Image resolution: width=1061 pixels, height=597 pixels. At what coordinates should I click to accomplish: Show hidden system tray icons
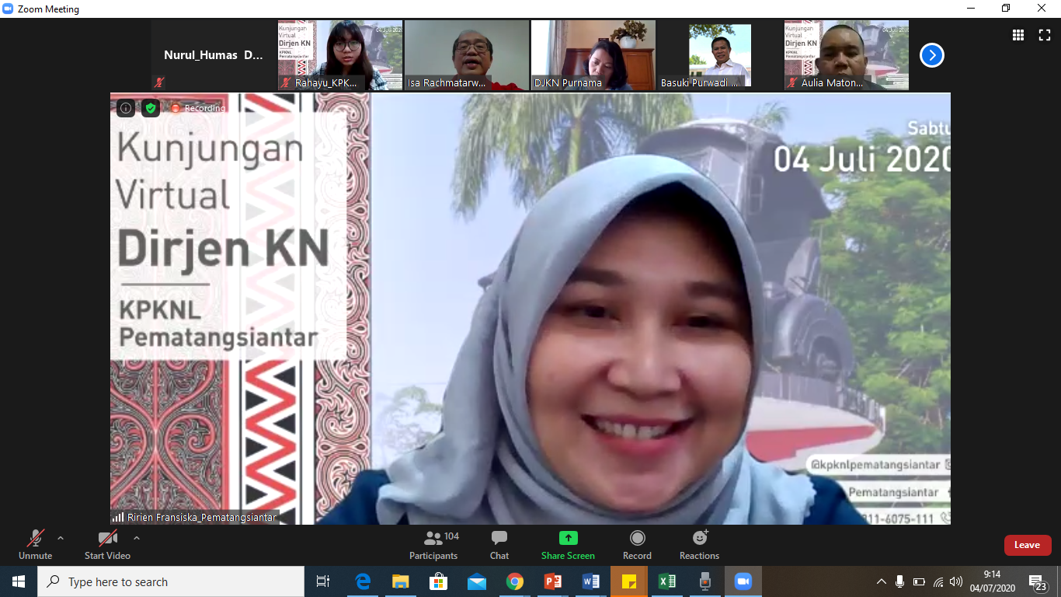click(x=881, y=581)
